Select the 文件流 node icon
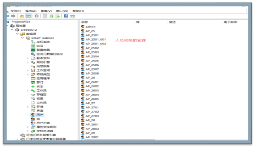 (x=33, y=103)
